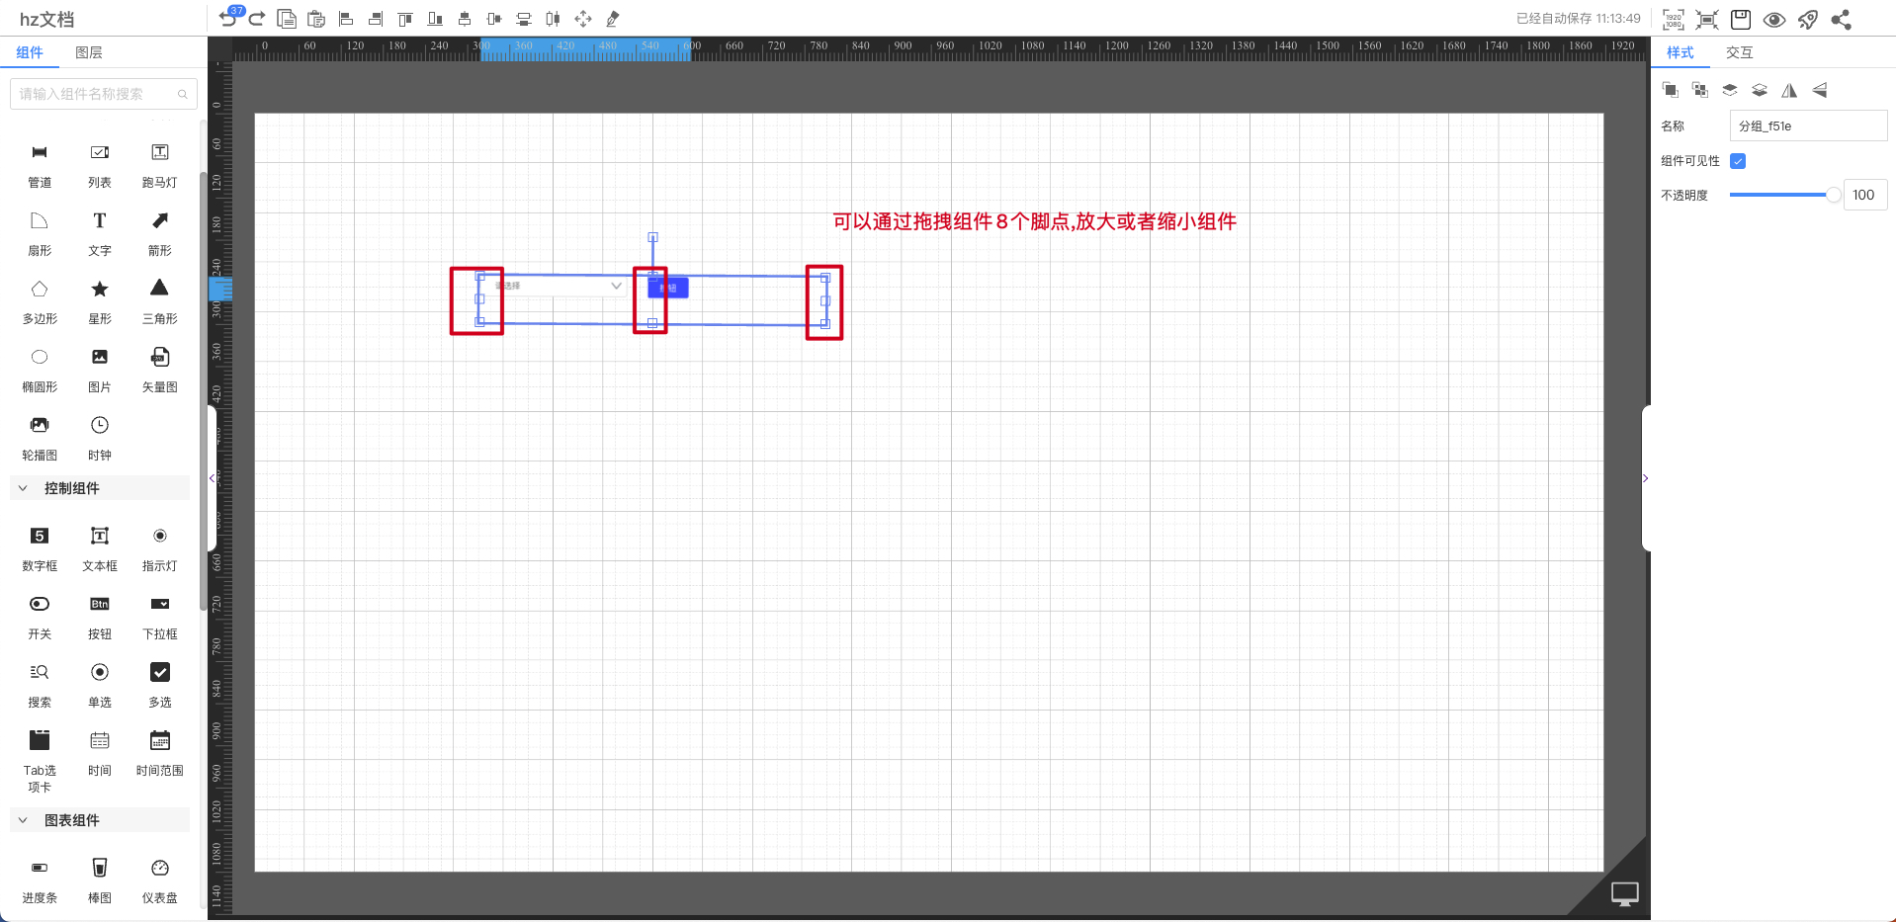Select the Tab选项卡 component
The image size is (1896, 922).
(x=40, y=761)
